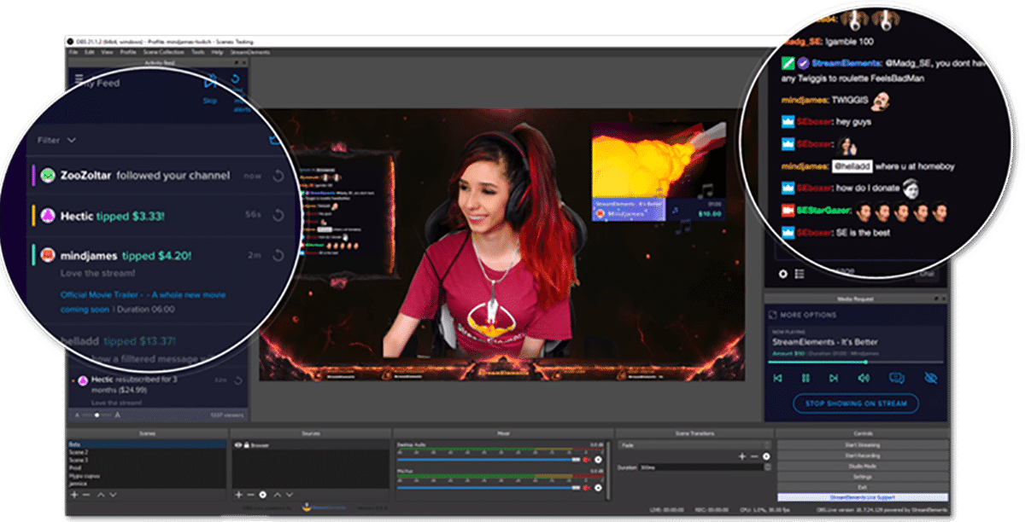The width and height of the screenshot is (1025, 522).
Task: Skip to next media request track
Action: pyautogui.click(x=833, y=378)
